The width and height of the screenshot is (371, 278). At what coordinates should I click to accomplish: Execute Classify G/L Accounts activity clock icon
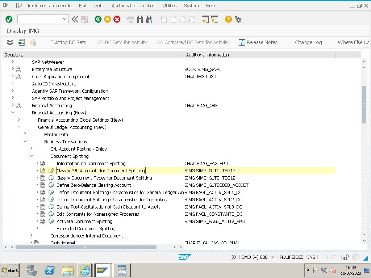(51, 170)
